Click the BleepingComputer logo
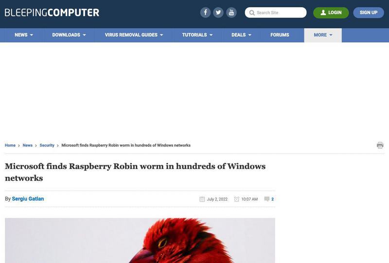This screenshot has width=389, height=263. 52,13
